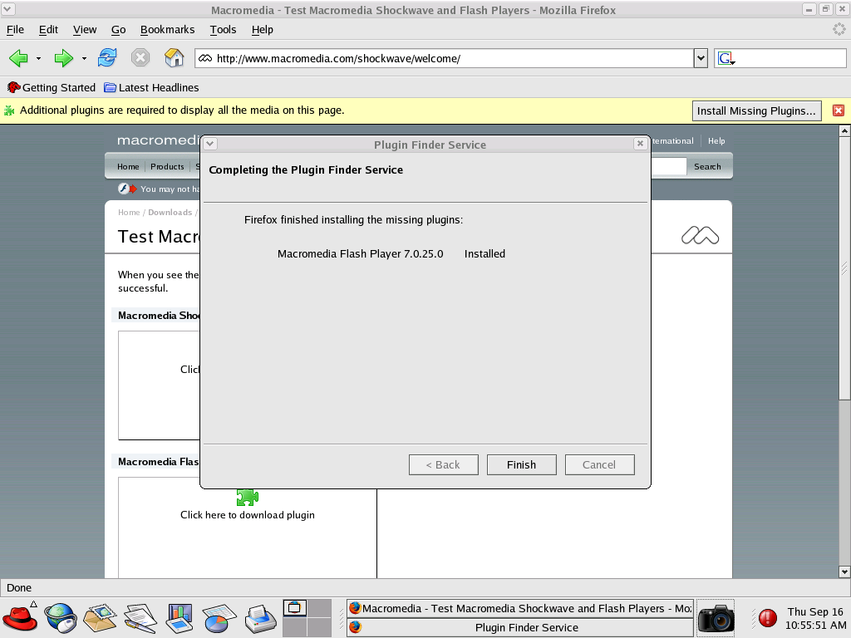
Task: Click the screenshot camera icon in the panel
Action: (x=716, y=618)
